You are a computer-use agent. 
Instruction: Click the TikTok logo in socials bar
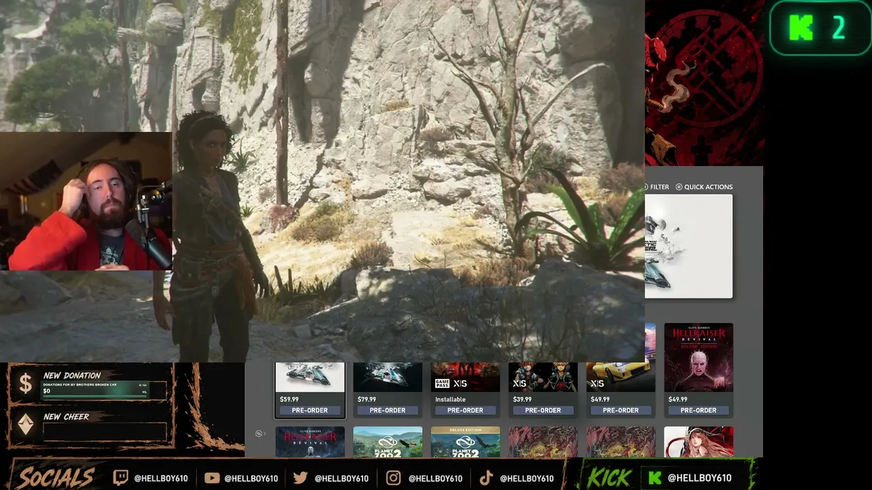pyautogui.click(x=486, y=478)
